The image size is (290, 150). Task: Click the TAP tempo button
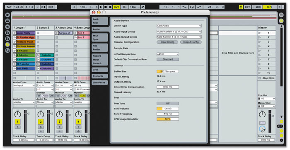click(9, 7)
